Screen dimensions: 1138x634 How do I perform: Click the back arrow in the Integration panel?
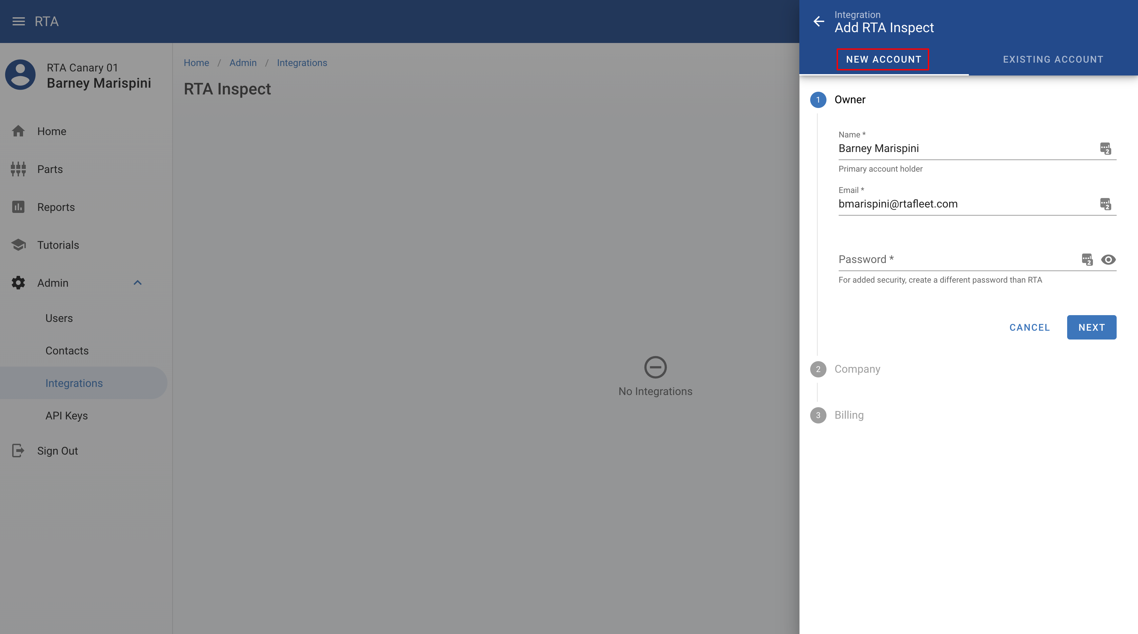819,21
